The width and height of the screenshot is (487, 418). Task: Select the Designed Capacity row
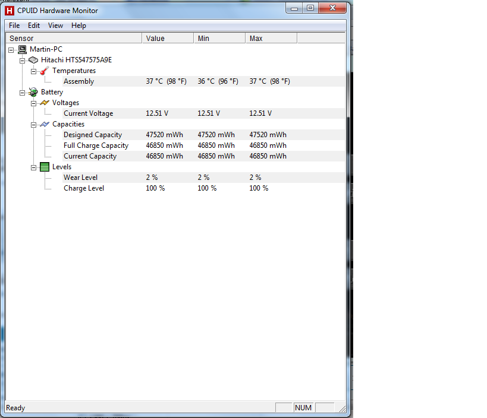click(x=204, y=135)
